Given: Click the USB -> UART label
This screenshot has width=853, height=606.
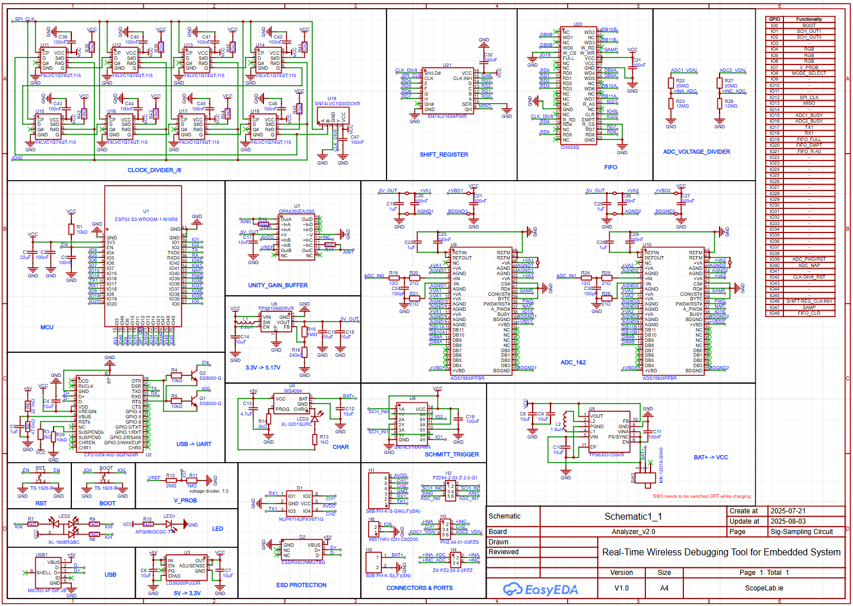Looking at the screenshot, I should point(194,444).
